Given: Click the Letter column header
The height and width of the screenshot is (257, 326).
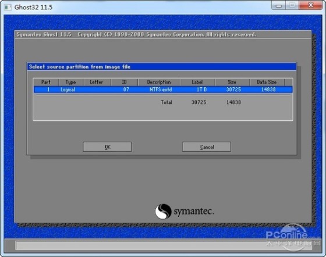Looking at the screenshot, I should (97, 82).
